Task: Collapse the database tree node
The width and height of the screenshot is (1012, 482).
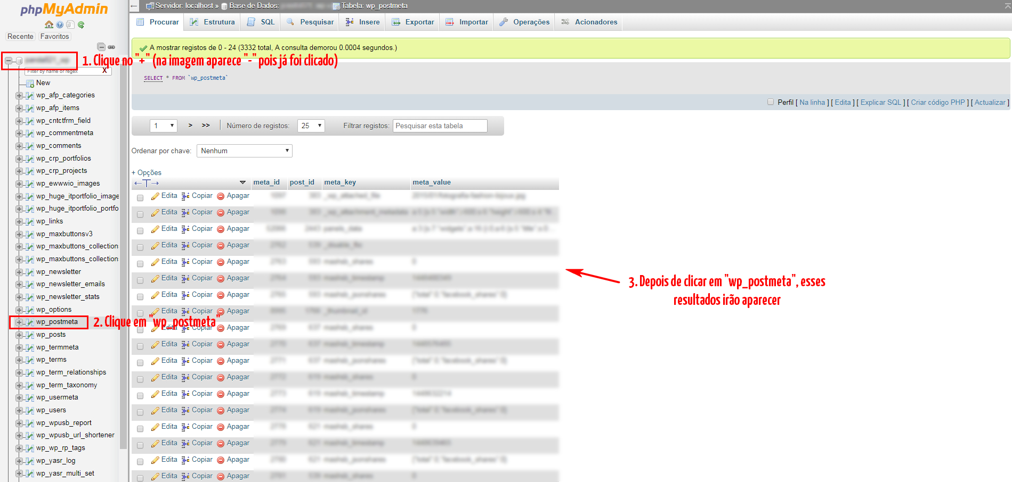Action: 9,61
